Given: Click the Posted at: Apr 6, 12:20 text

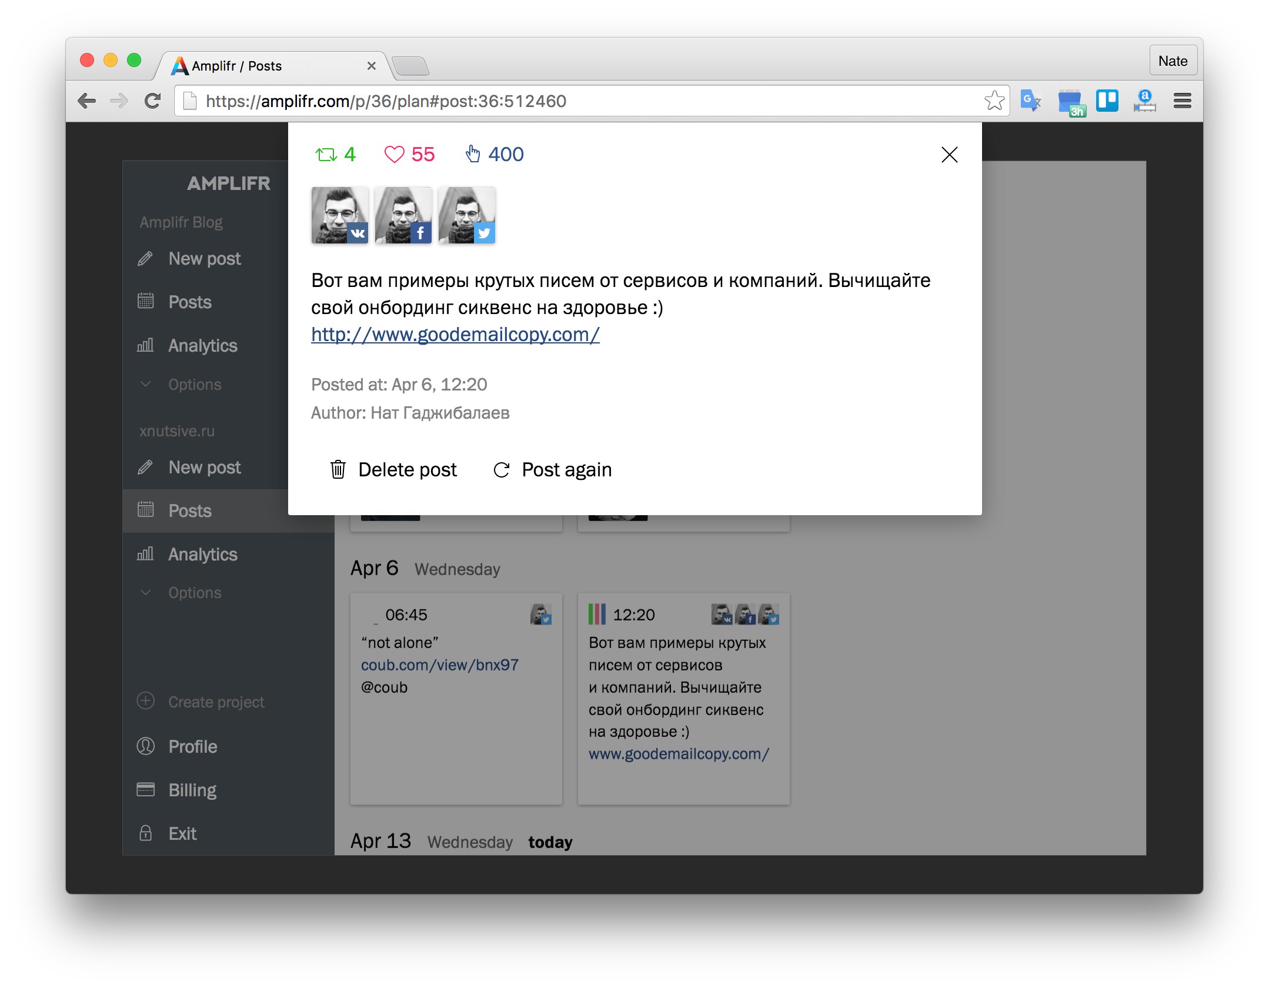Looking at the screenshot, I should (x=399, y=385).
